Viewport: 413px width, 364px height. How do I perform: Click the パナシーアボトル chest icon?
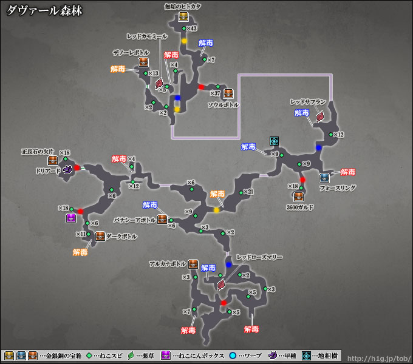pyautogui.click(x=162, y=219)
